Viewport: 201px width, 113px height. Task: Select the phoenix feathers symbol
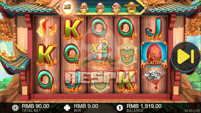[x=46, y=29]
